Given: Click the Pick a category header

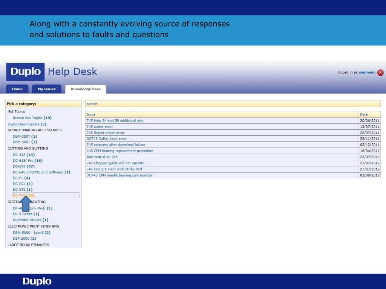Looking at the screenshot, I should tap(43, 104).
